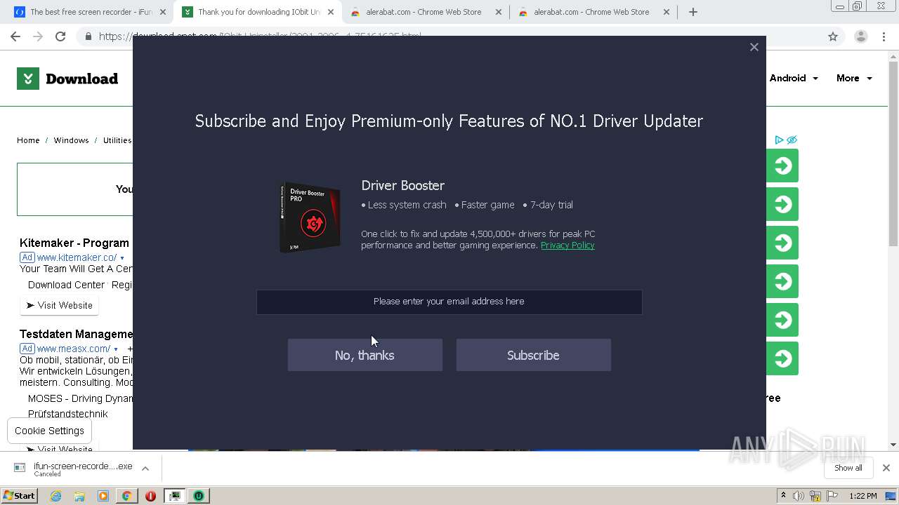Open options for the ifun-screen-recorder download
899x505 pixels.
[145, 468]
